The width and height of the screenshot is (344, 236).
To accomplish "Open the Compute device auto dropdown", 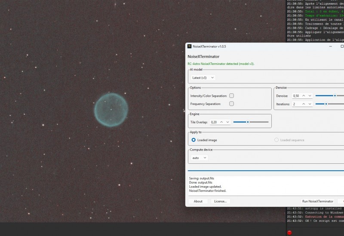I will pyautogui.click(x=199, y=158).
